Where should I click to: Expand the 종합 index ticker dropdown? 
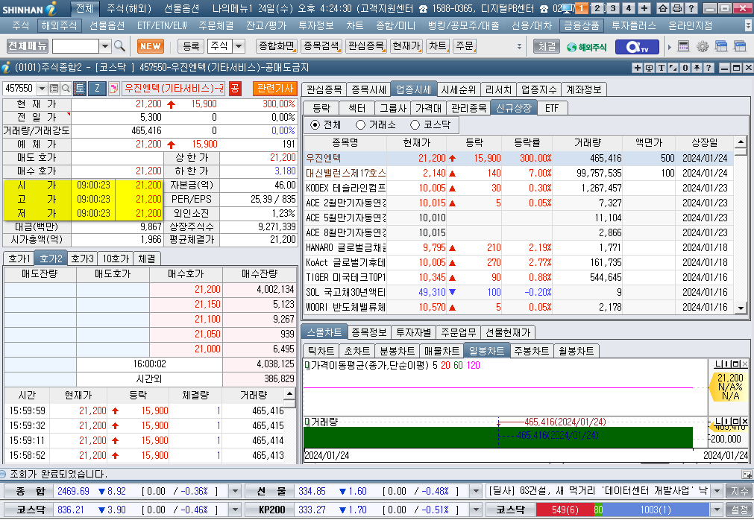pos(235,491)
